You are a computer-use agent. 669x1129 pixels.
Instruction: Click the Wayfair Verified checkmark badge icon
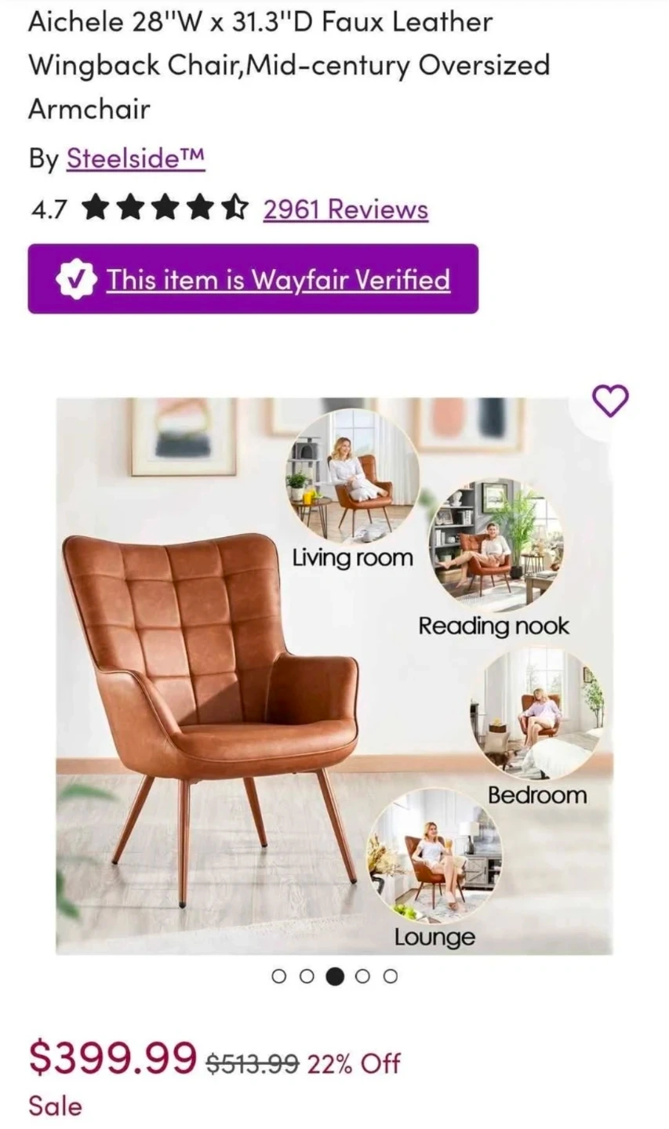[x=77, y=279]
